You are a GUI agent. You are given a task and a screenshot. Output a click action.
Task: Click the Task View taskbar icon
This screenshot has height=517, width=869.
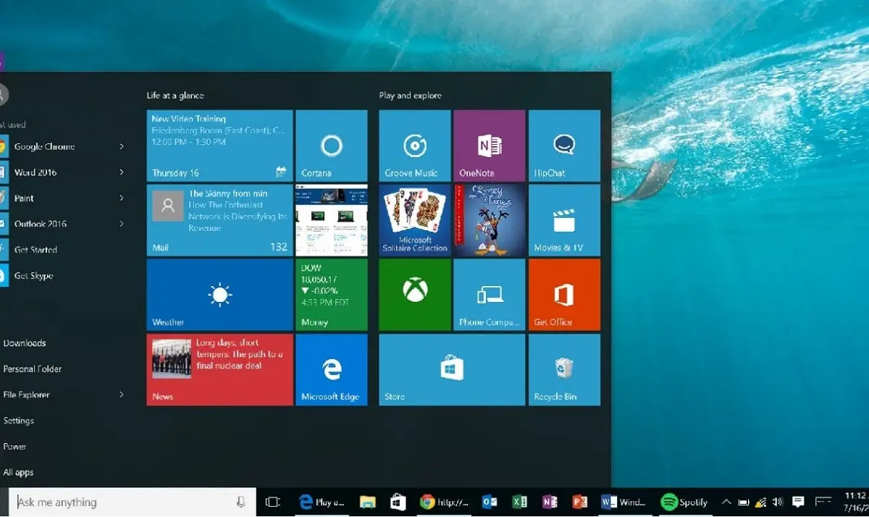[273, 502]
